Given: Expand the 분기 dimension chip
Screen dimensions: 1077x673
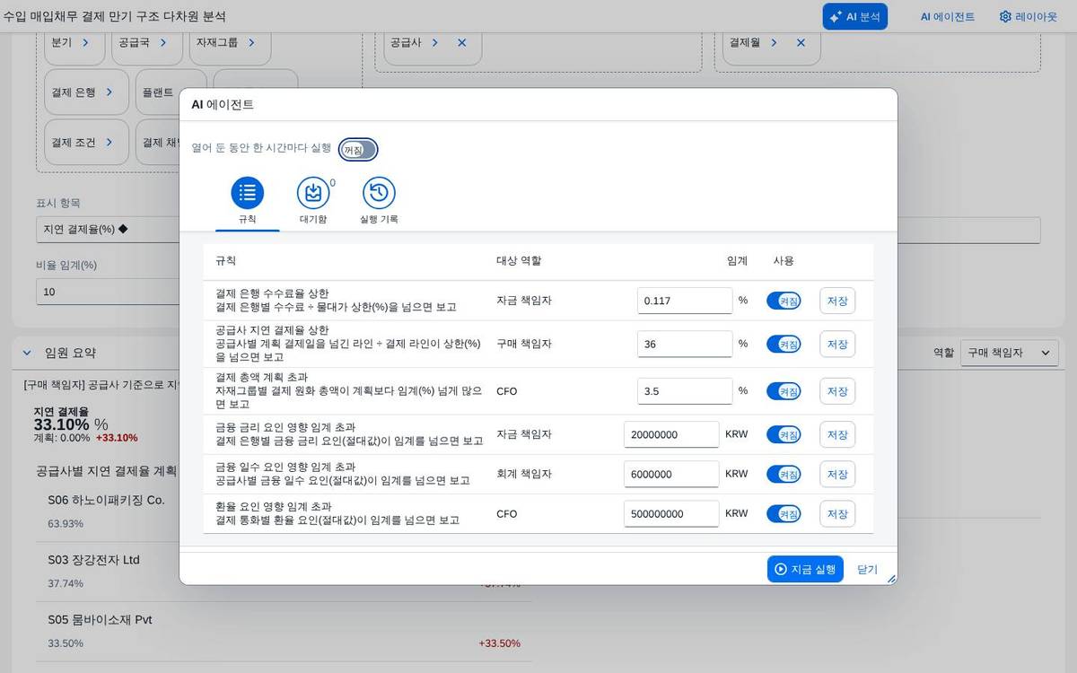Looking at the screenshot, I should click(x=85, y=42).
